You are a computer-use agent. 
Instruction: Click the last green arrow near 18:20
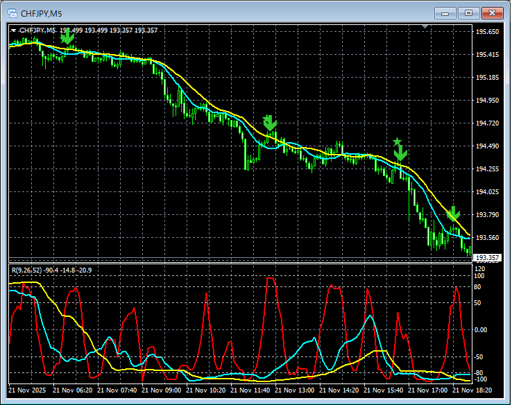click(x=453, y=213)
